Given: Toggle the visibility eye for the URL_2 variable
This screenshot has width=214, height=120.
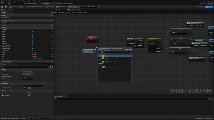Looking at the screenshot, I should (x=52, y=54).
